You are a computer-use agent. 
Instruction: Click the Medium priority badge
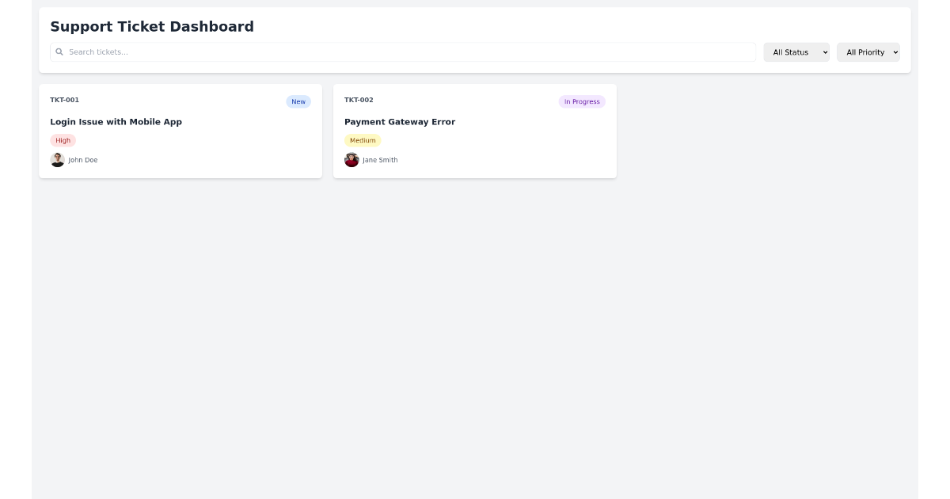363,140
